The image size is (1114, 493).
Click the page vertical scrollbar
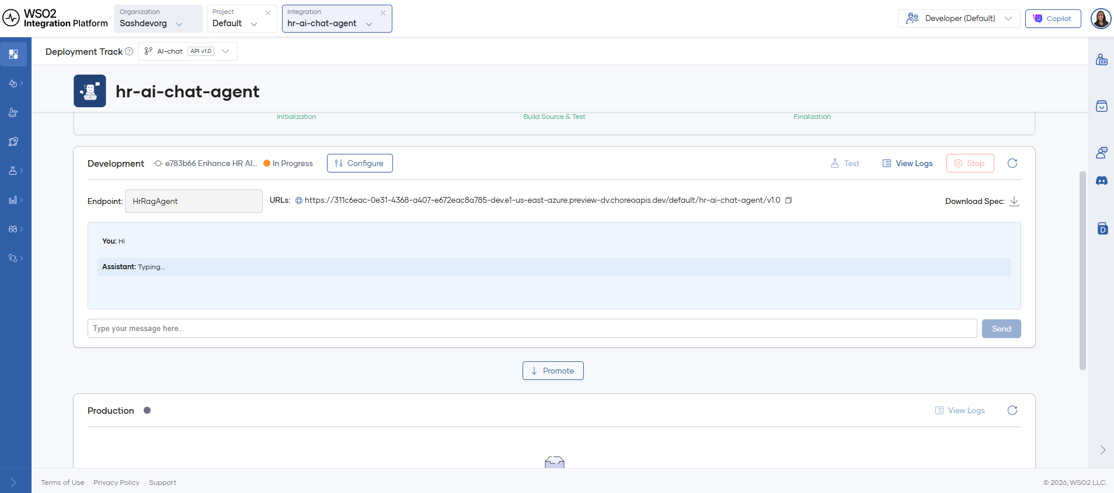[1082, 271]
